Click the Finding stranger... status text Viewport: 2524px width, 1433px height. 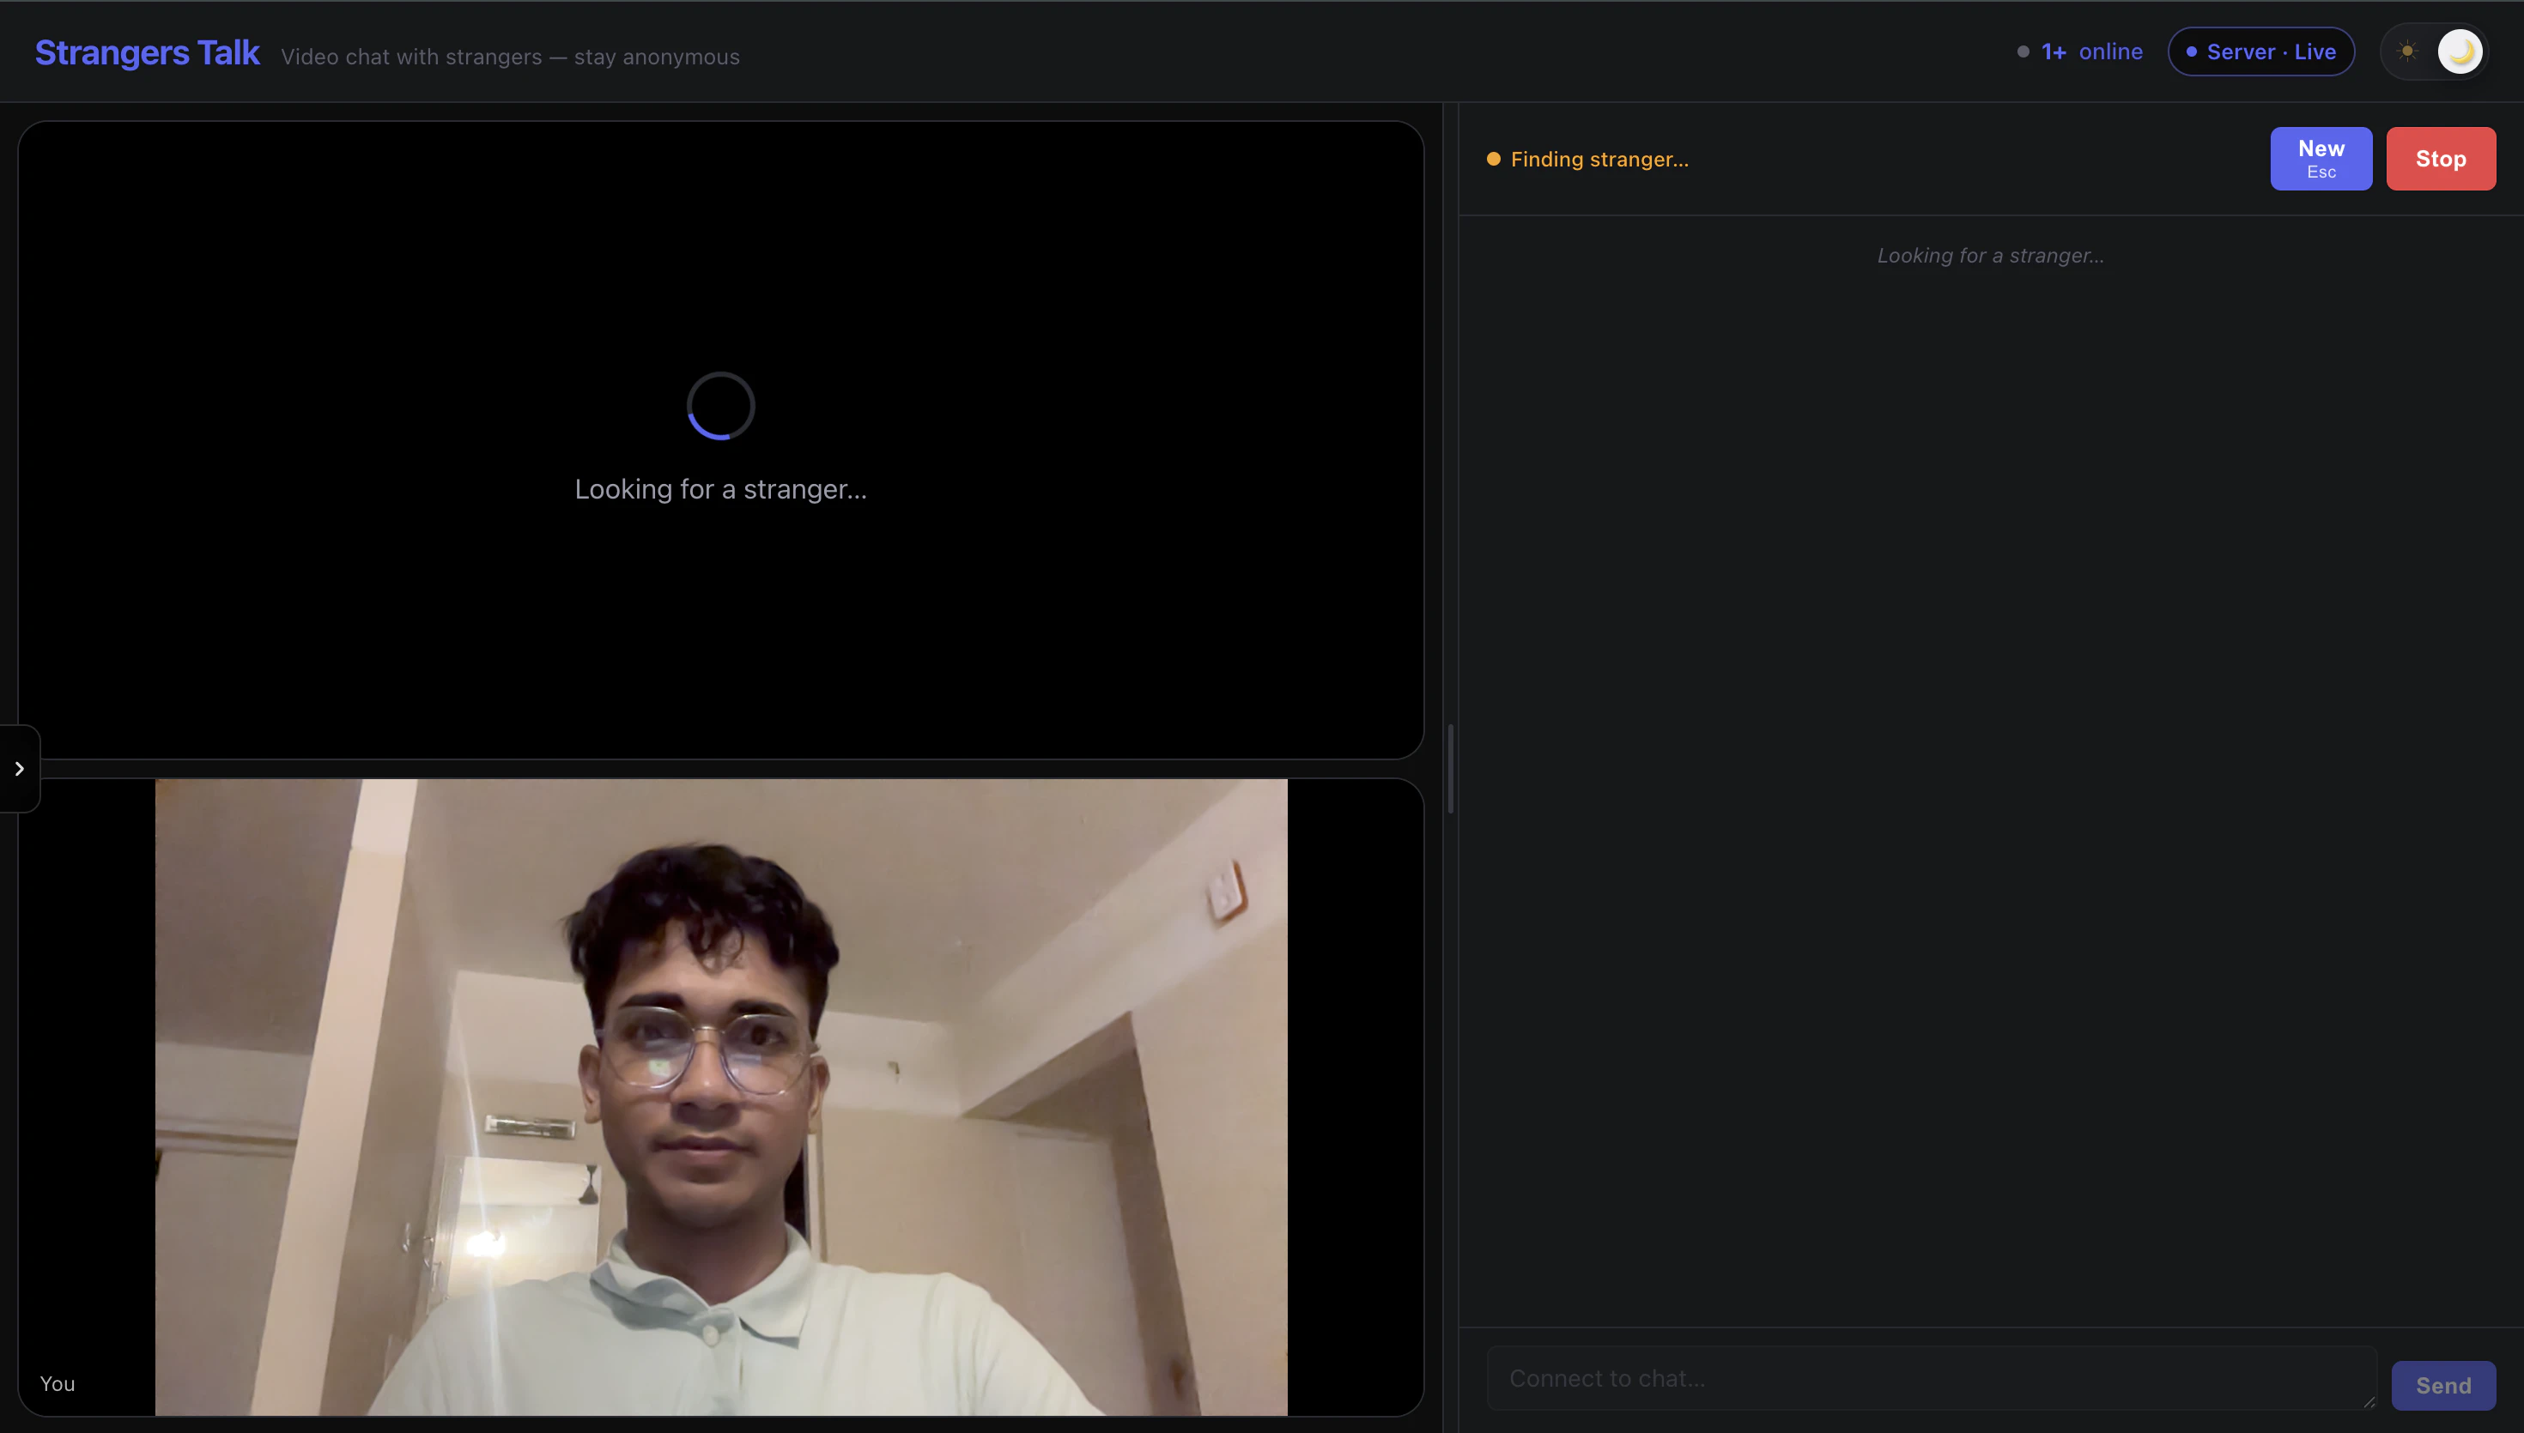pyautogui.click(x=1599, y=160)
